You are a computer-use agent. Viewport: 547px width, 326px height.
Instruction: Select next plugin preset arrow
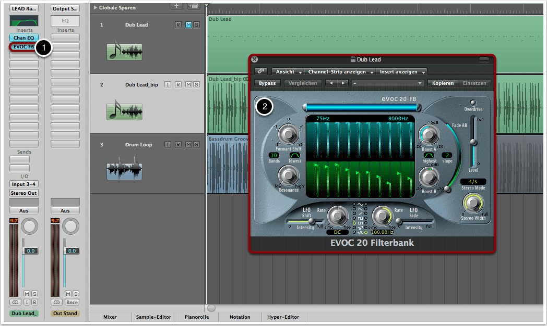(342, 83)
